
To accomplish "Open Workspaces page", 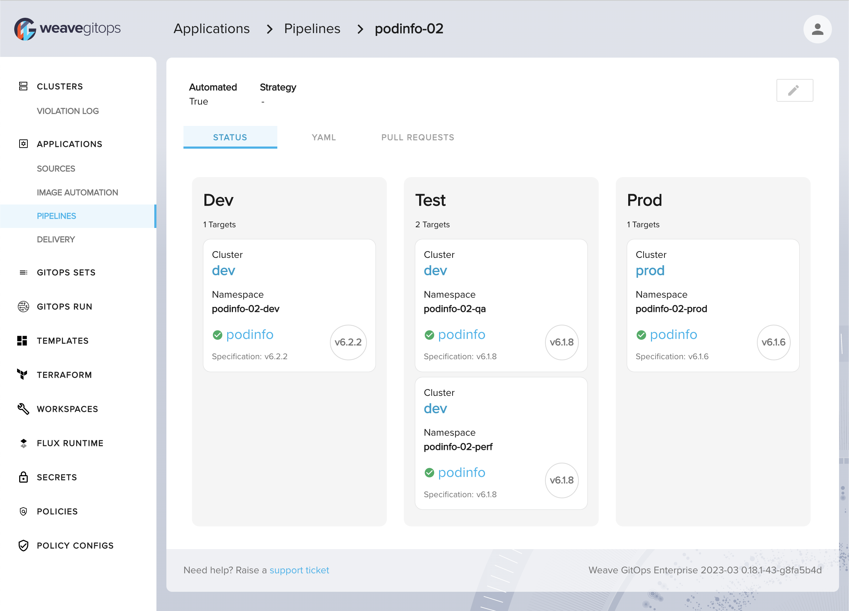I will click(x=68, y=409).
